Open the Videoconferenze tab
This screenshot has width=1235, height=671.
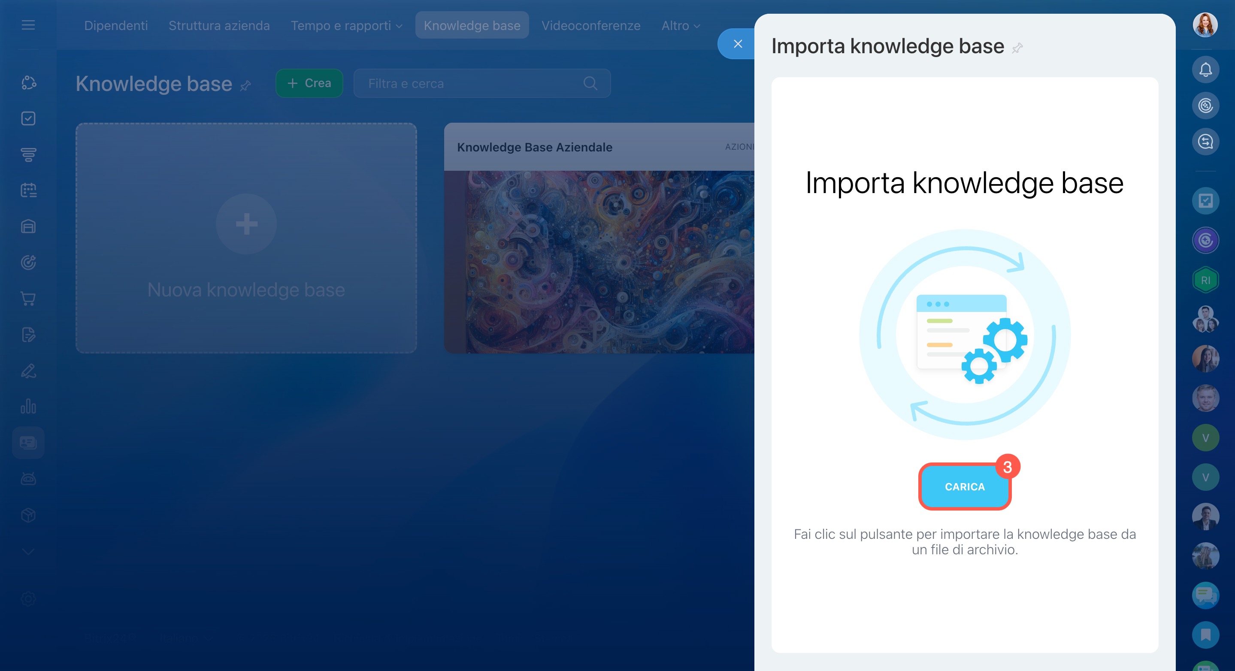(590, 25)
